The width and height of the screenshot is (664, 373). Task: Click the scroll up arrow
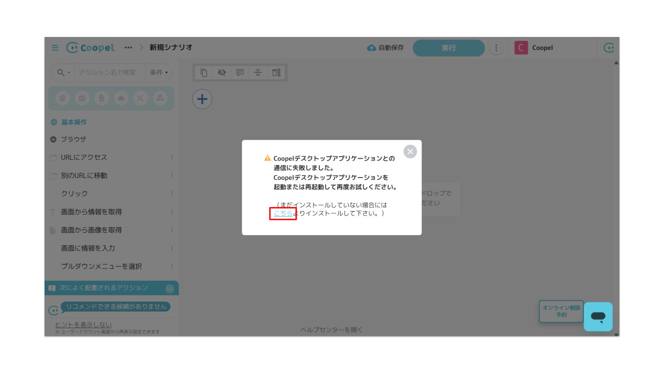coord(616,63)
